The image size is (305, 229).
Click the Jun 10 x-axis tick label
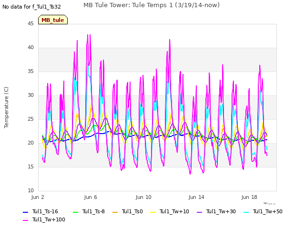(143, 197)
